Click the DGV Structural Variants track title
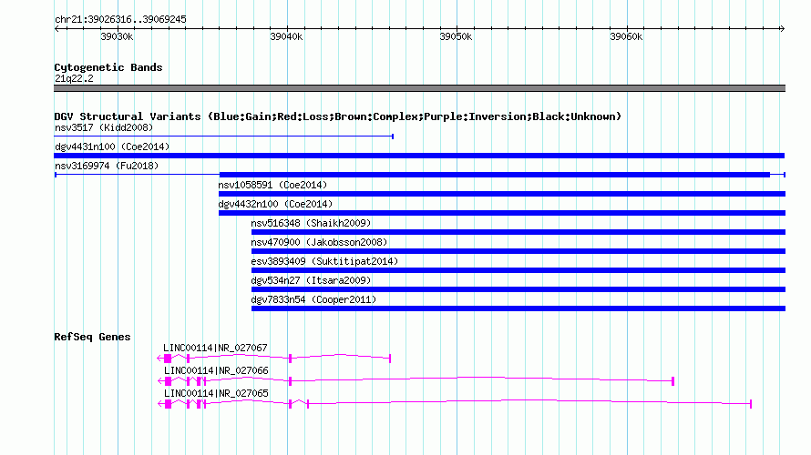This screenshot has width=811, height=455. coord(338,116)
